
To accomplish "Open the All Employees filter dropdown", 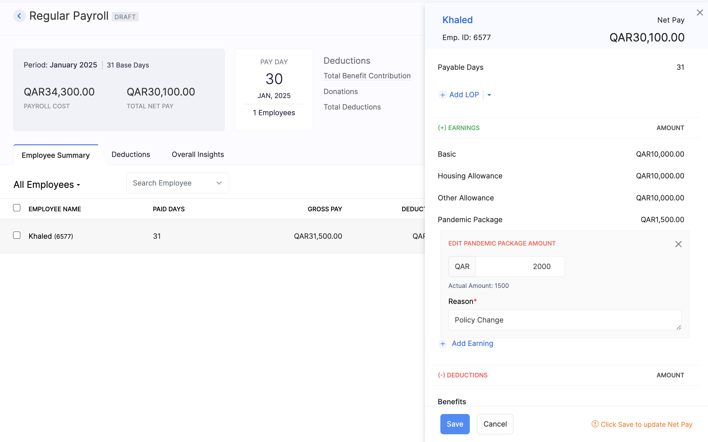I will coord(47,184).
